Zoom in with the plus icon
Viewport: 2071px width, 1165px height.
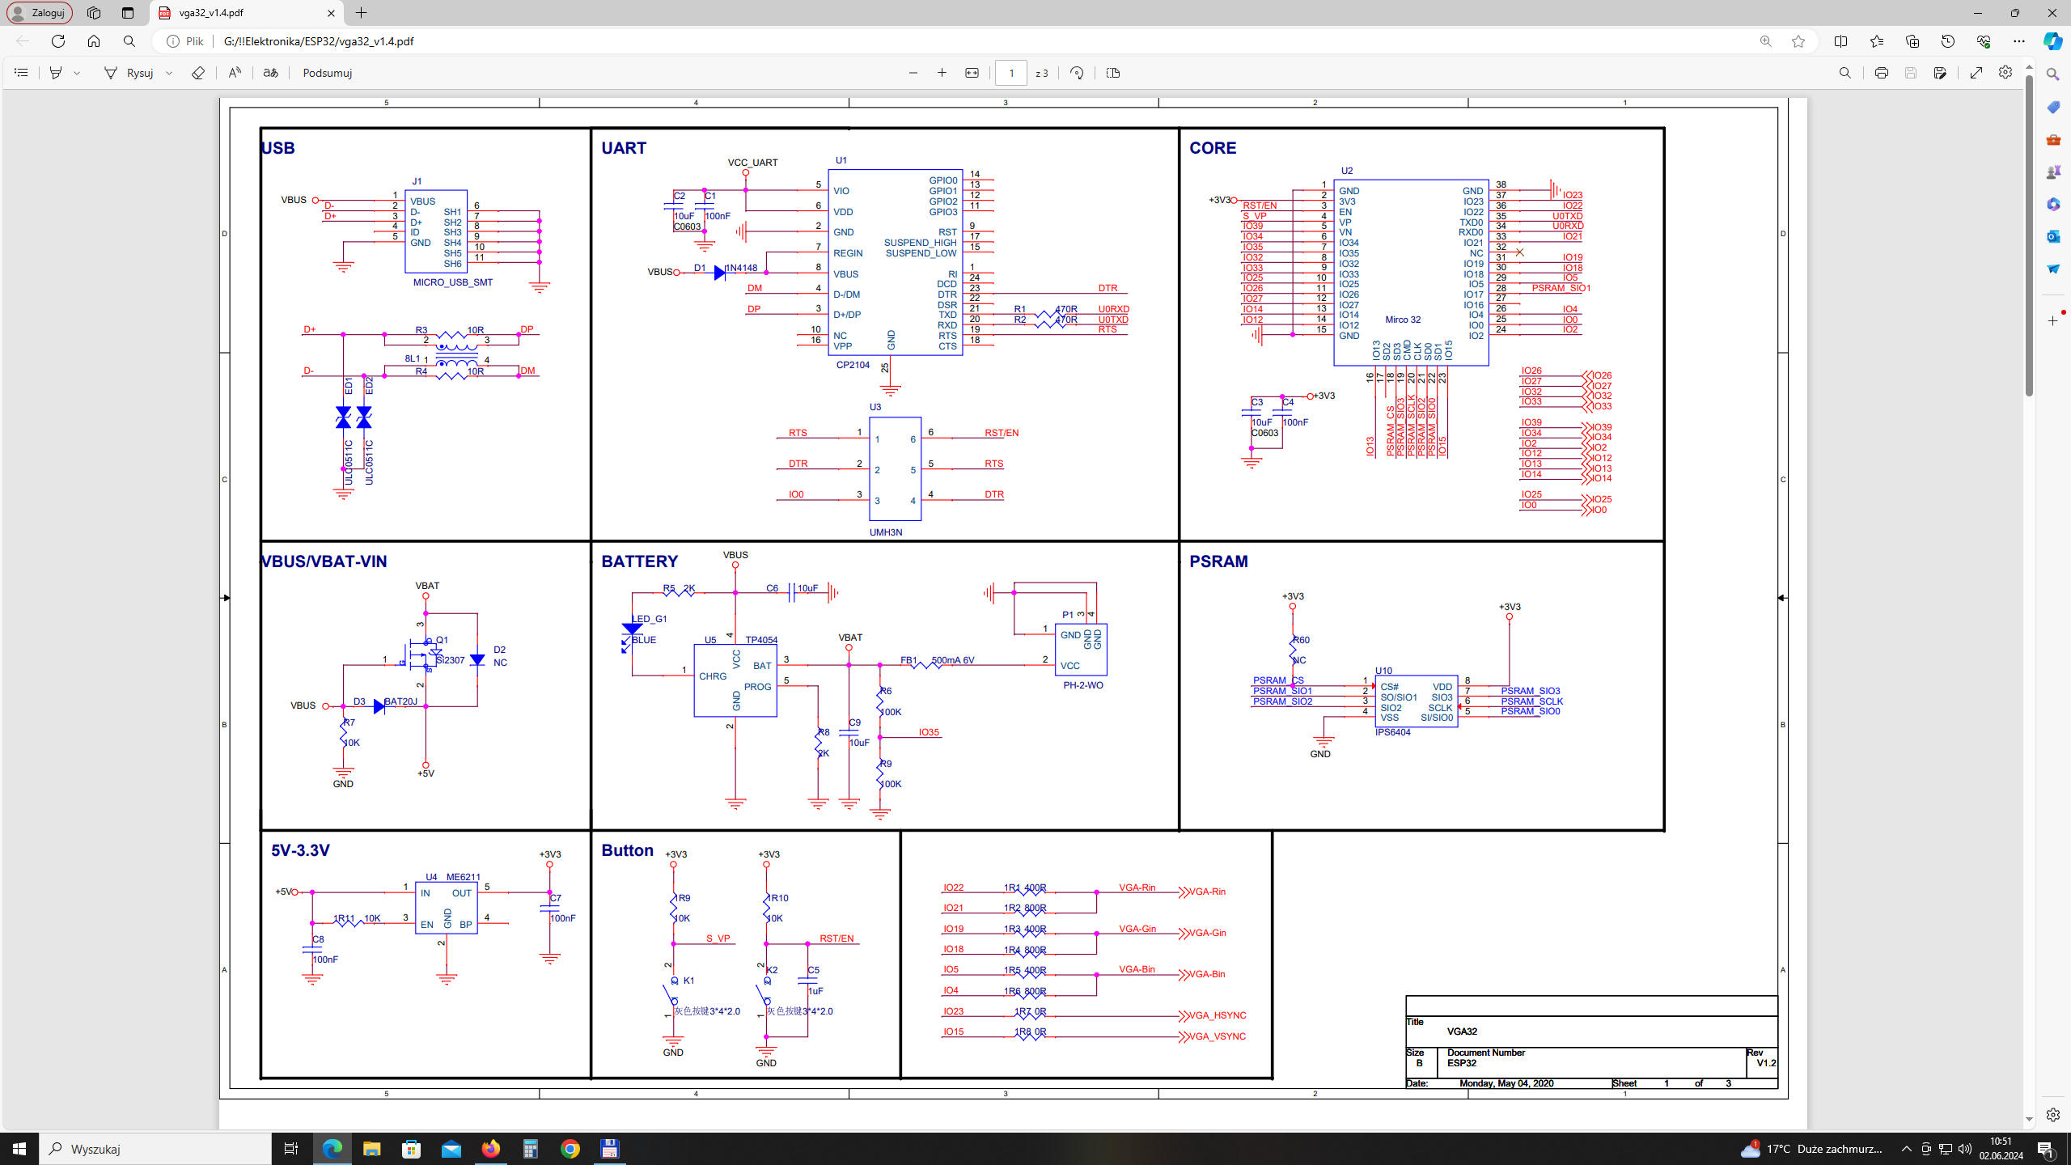[x=942, y=73]
